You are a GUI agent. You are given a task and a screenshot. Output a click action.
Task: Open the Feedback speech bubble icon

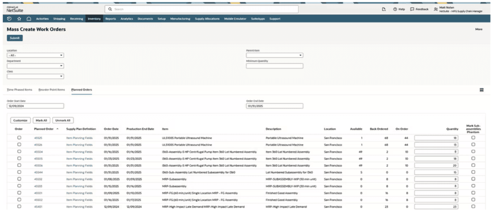point(412,9)
